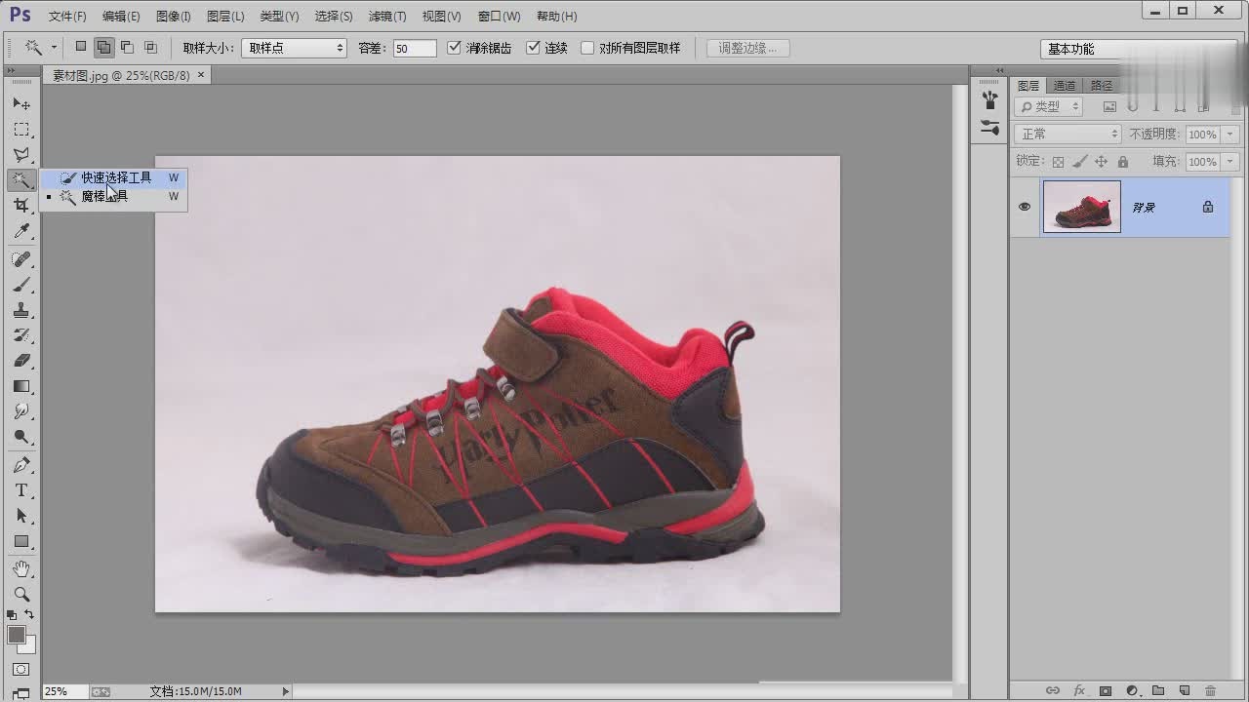Select the Pen tool
This screenshot has height=702, width=1249.
(21, 465)
